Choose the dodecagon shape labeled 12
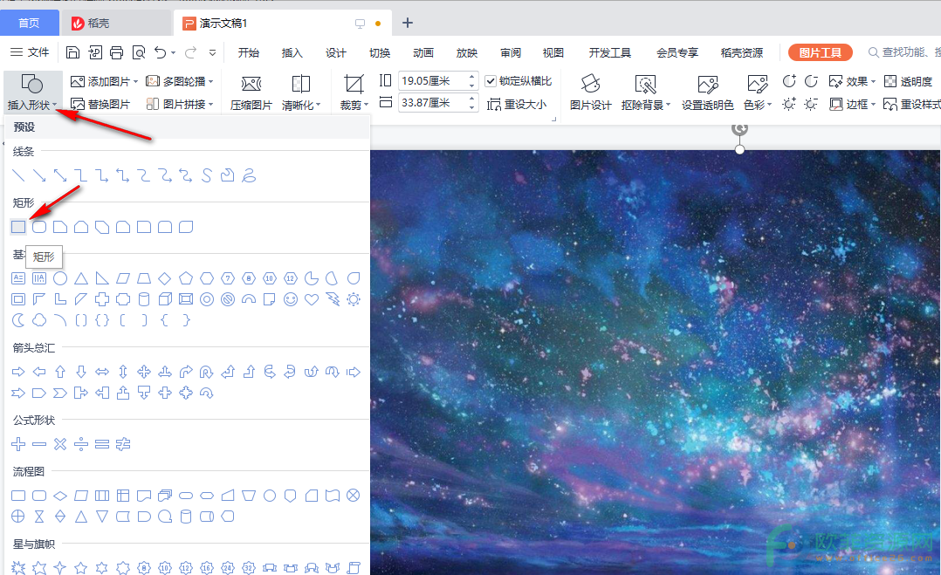Image resolution: width=941 pixels, height=575 pixels. (x=291, y=278)
